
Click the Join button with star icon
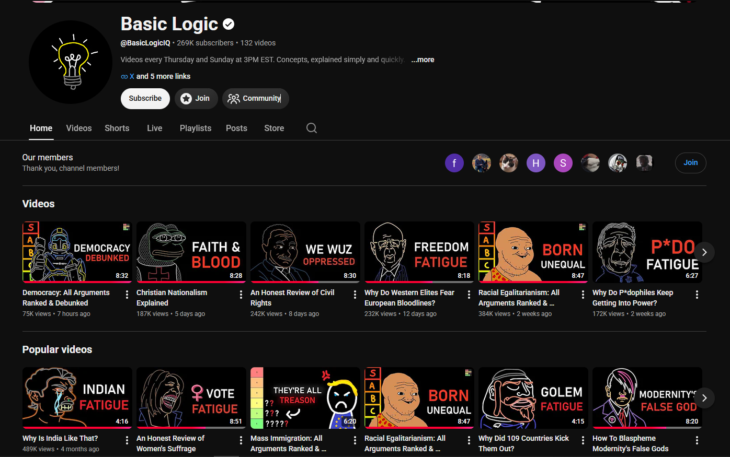point(196,98)
